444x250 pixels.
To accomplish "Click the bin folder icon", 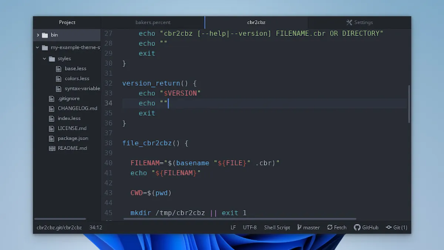I will pyautogui.click(x=45, y=35).
